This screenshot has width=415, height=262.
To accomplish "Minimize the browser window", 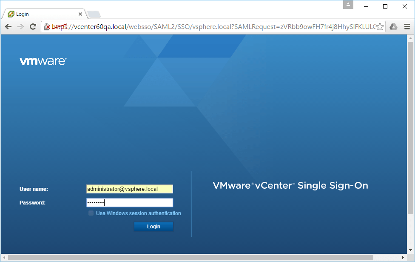I will pyautogui.click(x=366, y=6).
